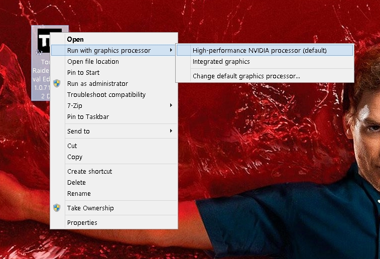Choose Integrated graphics option
Screen dimensions: 380x259
(x=265, y=62)
